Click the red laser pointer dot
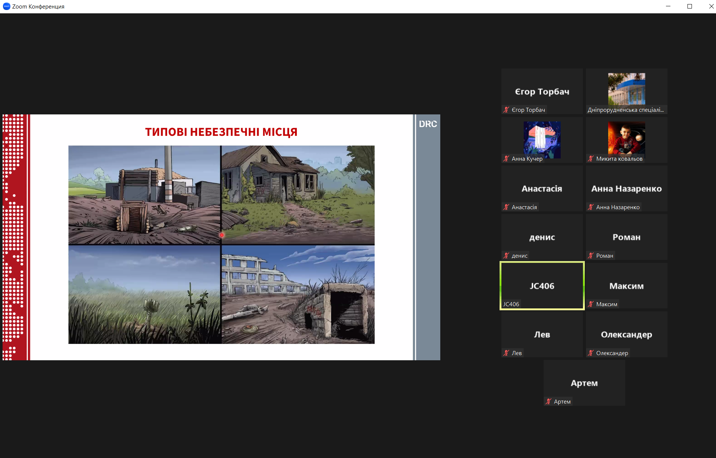The image size is (716, 458). coord(222,235)
